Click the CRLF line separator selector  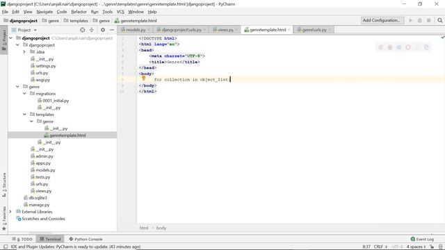pyautogui.click(x=380, y=247)
